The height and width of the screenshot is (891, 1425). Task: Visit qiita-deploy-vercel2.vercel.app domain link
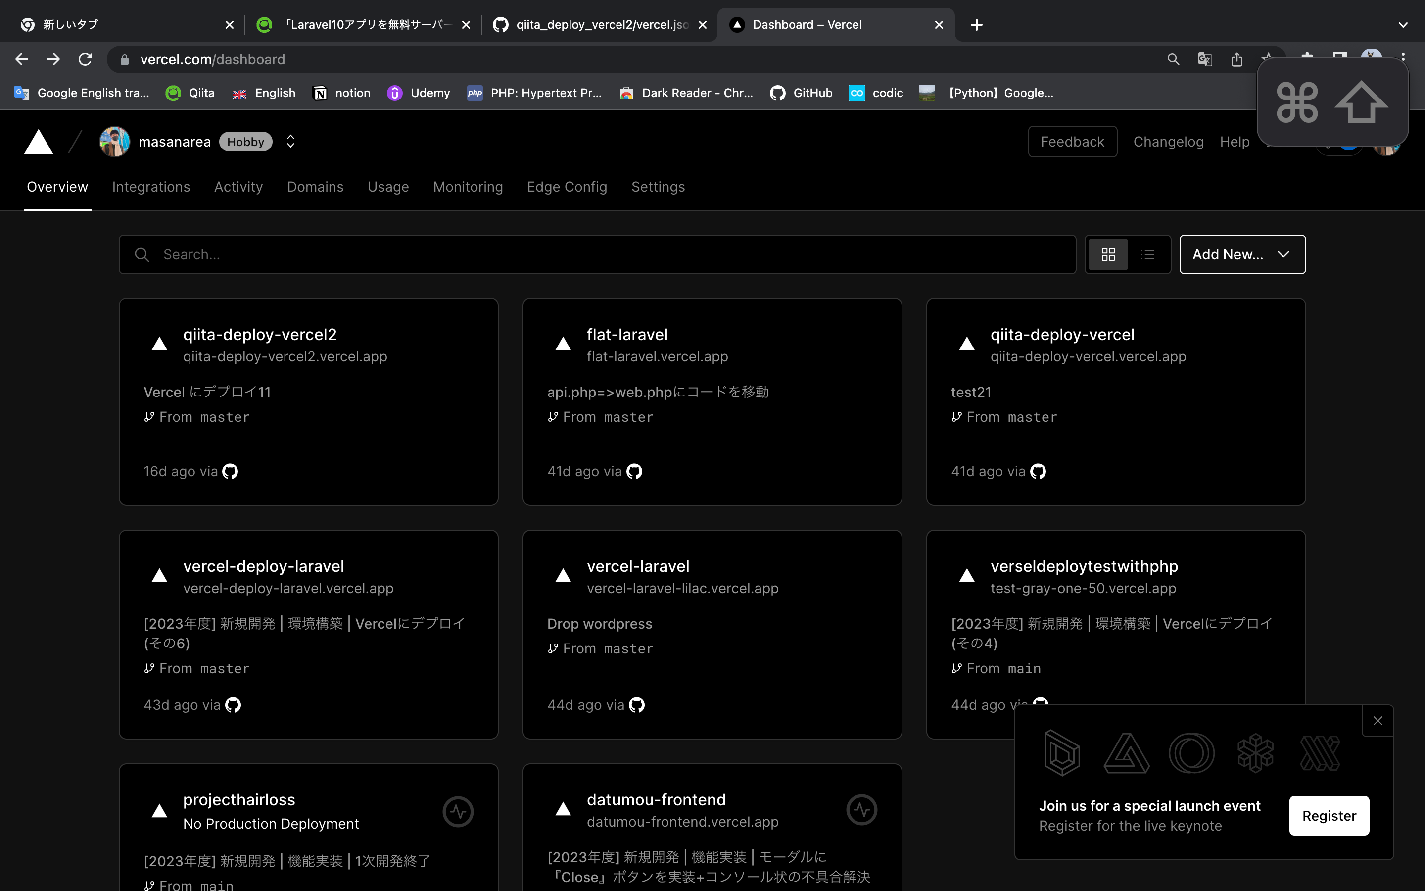[285, 356]
